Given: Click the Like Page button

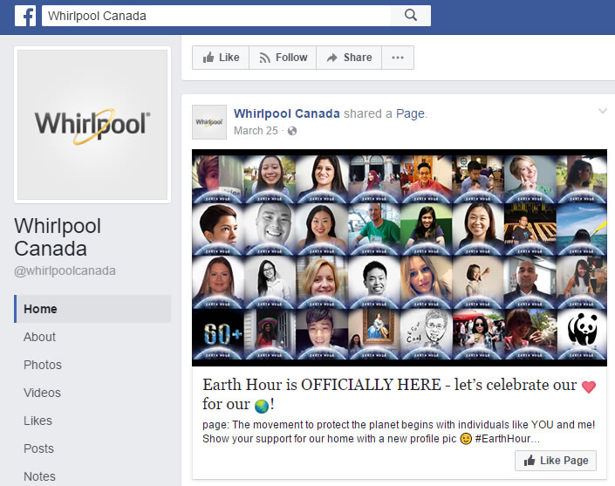Looking at the screenshot, I should click(x=556, y=461).
